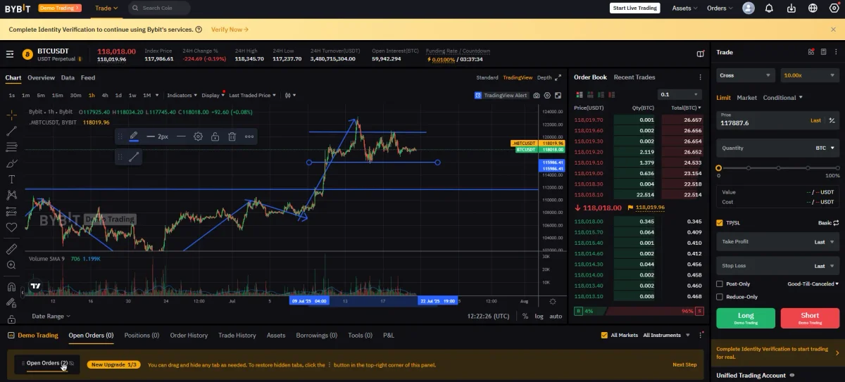Open the hamburger markets menu

click(x=10, y=54)
